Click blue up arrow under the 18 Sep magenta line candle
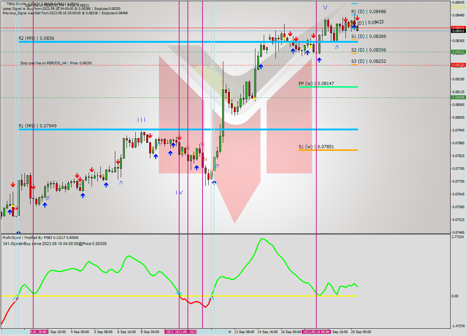The width and height of the screenshot is (467, 336). coord(319,60)
